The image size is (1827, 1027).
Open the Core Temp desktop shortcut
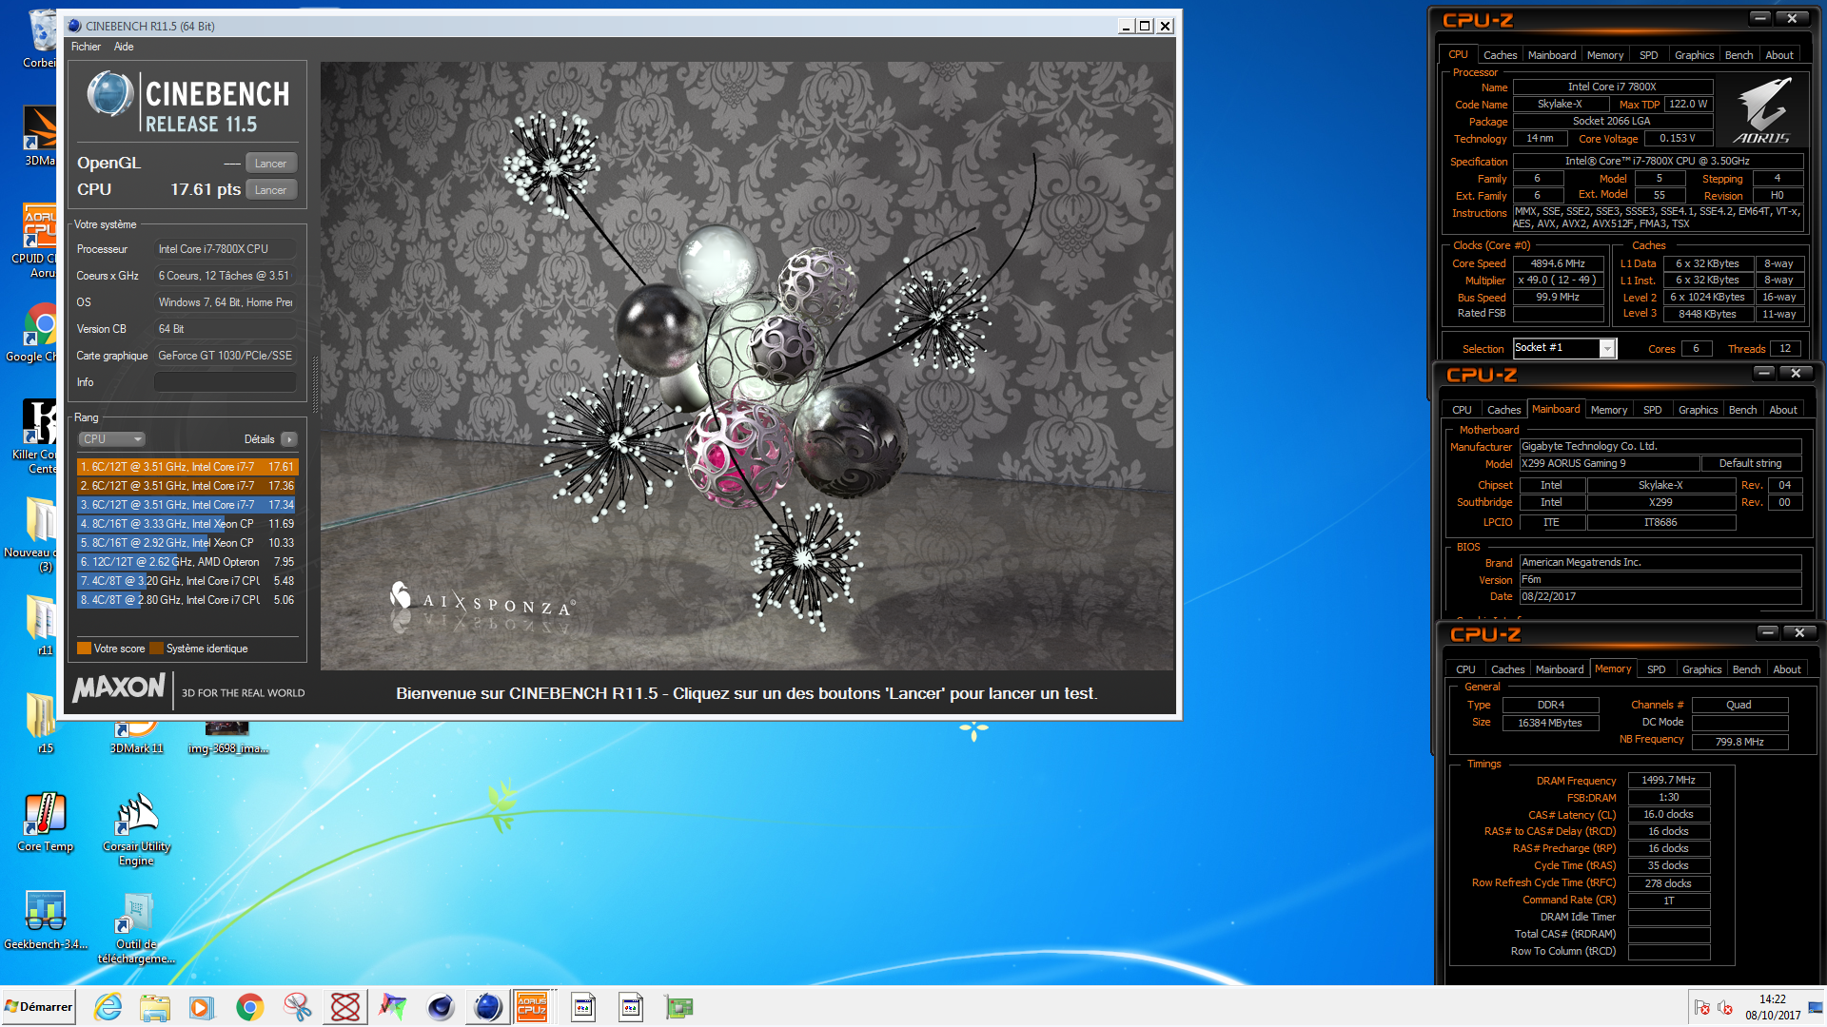click(x=45, y=823)
